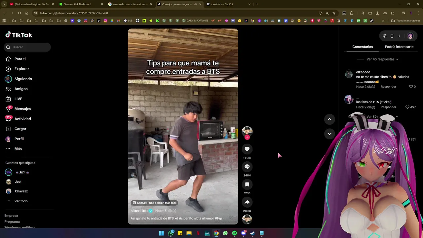Like the 'los fans de BTS' comment
The height and width of the screenshot is (238, 423).
point(407,107)
